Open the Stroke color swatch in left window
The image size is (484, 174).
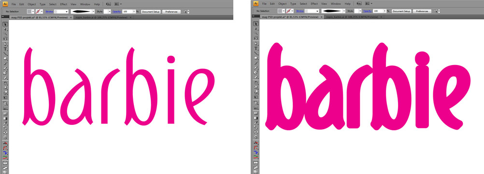click(x=40, y=12)
